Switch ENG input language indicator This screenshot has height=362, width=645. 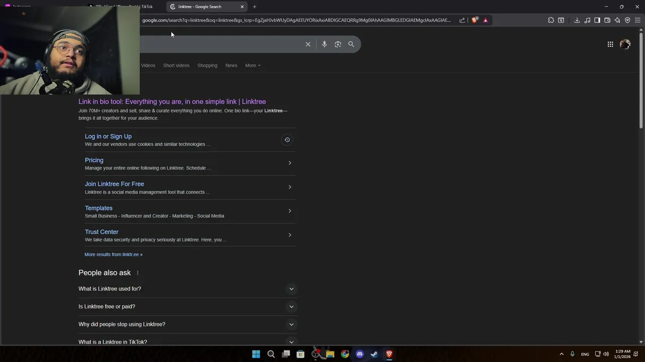(585, 354)
